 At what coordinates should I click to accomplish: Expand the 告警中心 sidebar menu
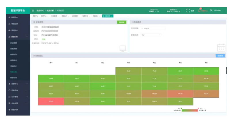[x=17, y=84]
